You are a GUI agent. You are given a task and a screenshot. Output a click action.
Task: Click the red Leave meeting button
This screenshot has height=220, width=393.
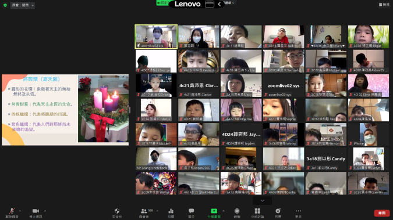[x=382, y=213]
